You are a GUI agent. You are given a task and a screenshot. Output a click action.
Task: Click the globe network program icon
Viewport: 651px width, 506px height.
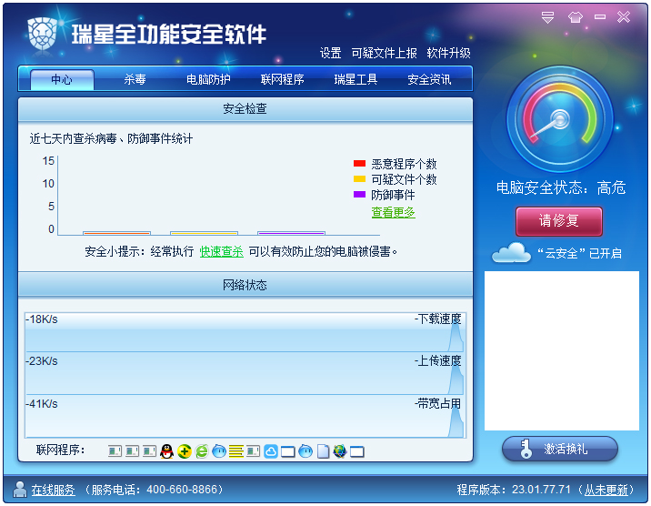click(x=340, y=451)
